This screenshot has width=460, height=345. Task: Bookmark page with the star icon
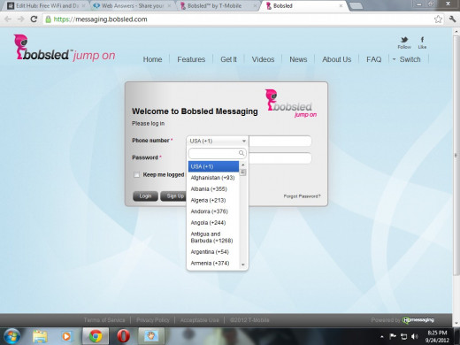coord(438,19)
